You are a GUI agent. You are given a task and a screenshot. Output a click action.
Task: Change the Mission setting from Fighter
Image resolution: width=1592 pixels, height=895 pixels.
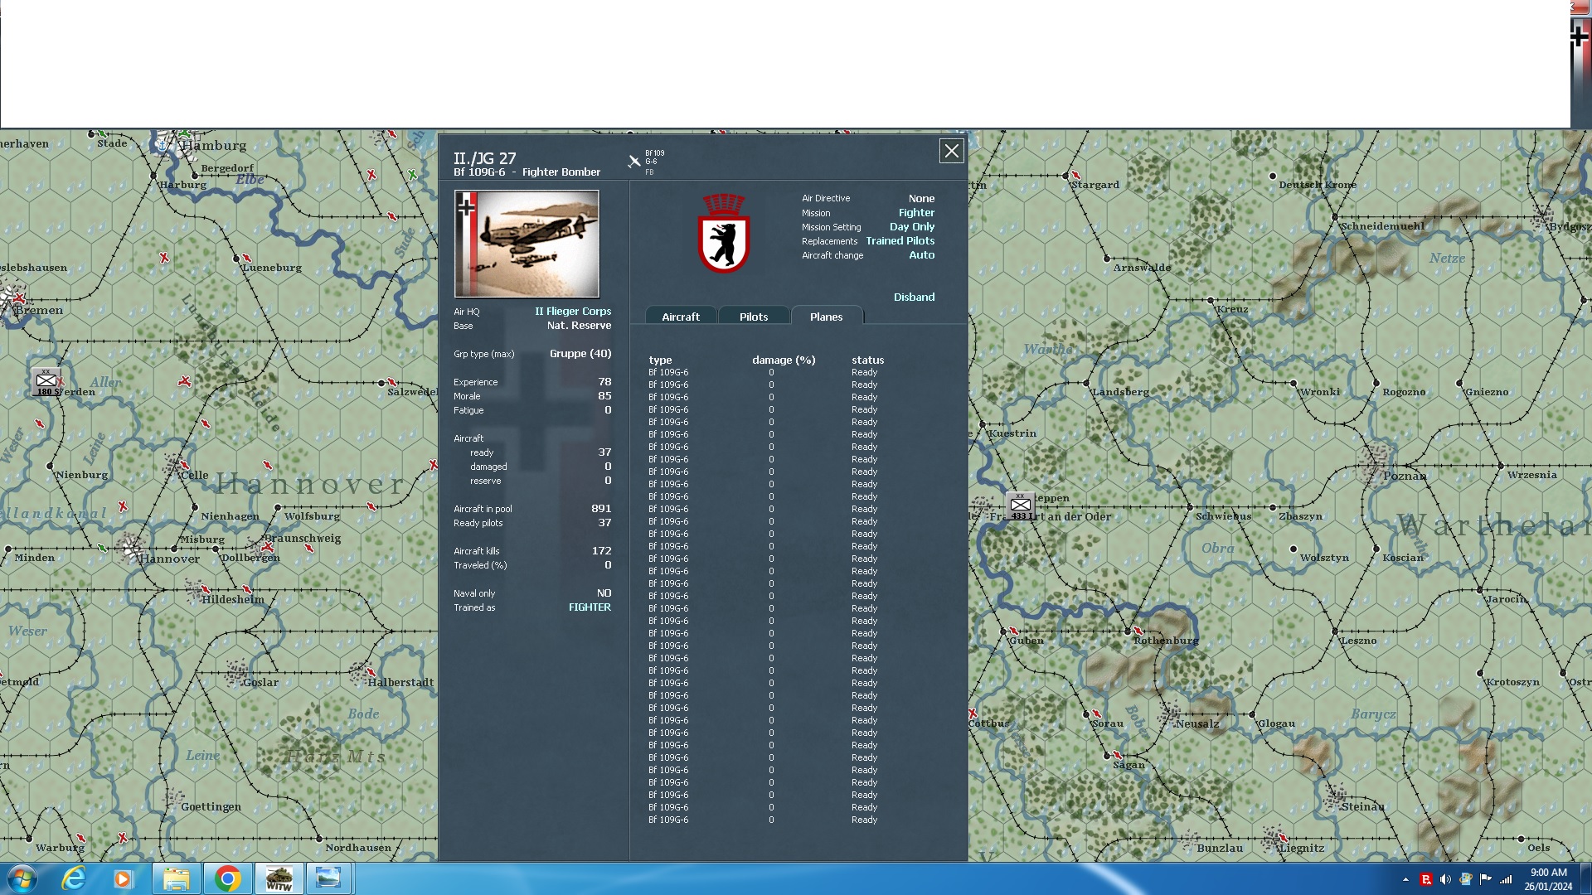[916, 212]
